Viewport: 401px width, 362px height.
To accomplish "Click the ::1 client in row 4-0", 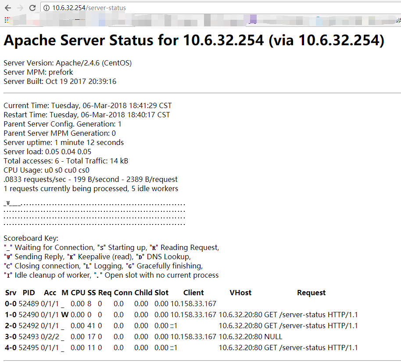I will point(174,348).
